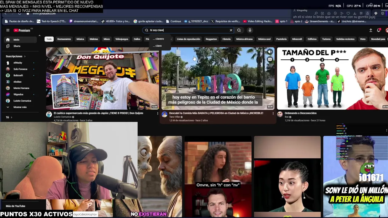Open the 'Onvre, sin h con nv' Short
The height and width of the screenshot is (218, 388).
pos(218,177)
